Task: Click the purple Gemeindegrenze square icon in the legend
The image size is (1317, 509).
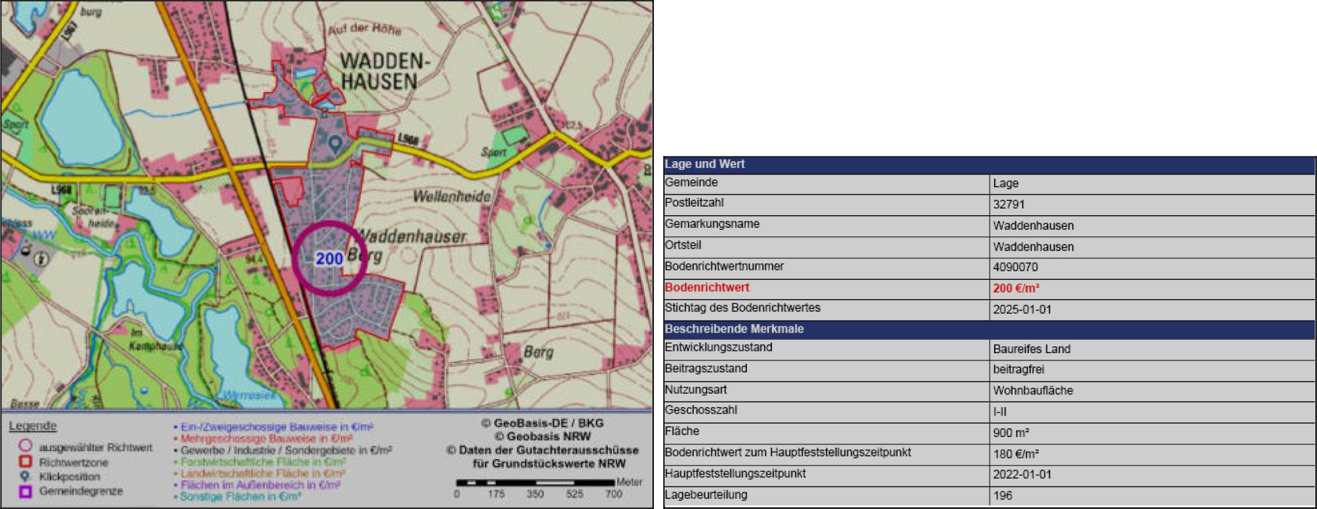Action: point(25,492)
